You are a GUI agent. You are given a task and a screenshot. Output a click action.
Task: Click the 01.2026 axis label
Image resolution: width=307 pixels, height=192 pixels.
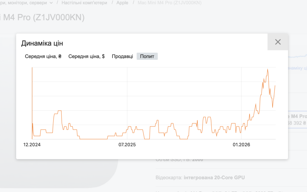(241, 145)
